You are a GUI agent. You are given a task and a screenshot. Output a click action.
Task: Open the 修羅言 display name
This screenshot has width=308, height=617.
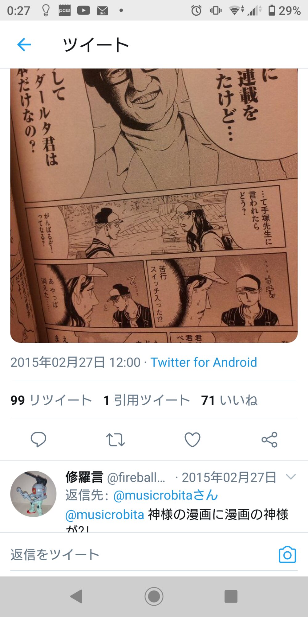[x=84, y=477]
